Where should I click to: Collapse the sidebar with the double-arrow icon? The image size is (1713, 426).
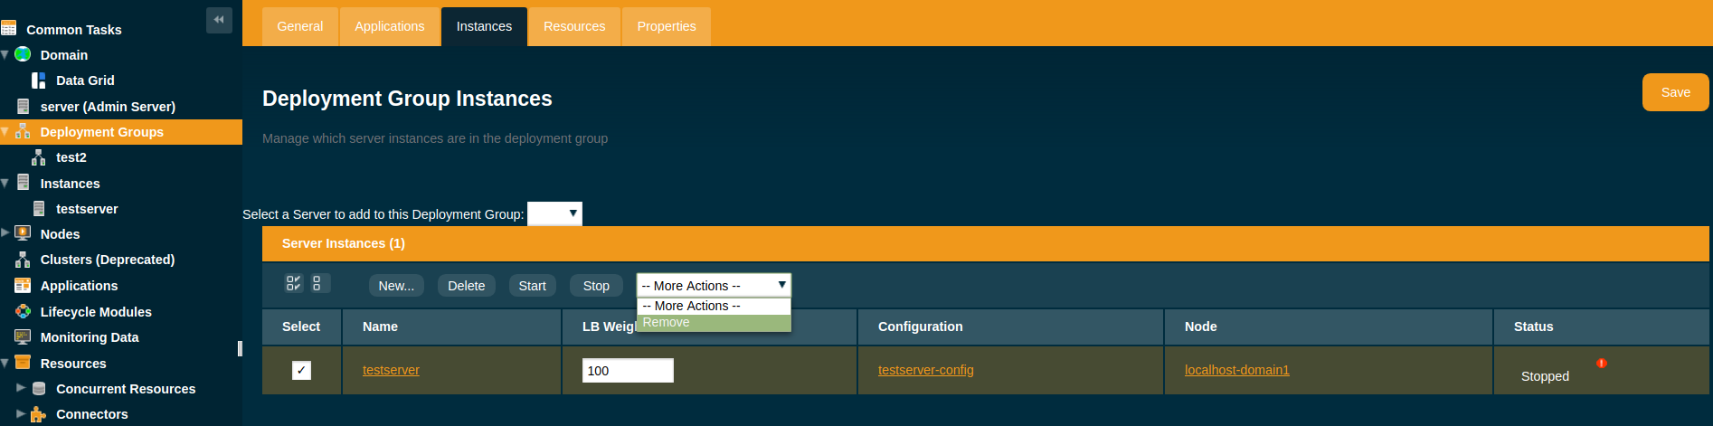point(219,20)
